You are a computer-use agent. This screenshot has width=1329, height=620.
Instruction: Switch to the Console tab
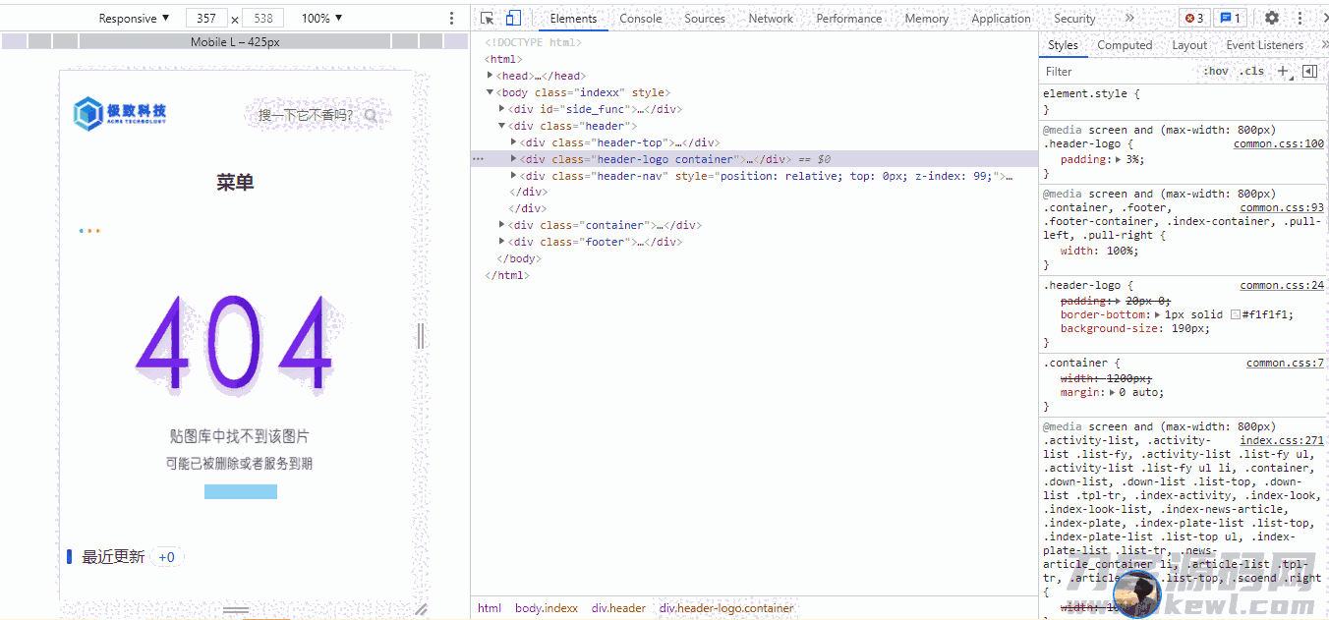point(640,19)
